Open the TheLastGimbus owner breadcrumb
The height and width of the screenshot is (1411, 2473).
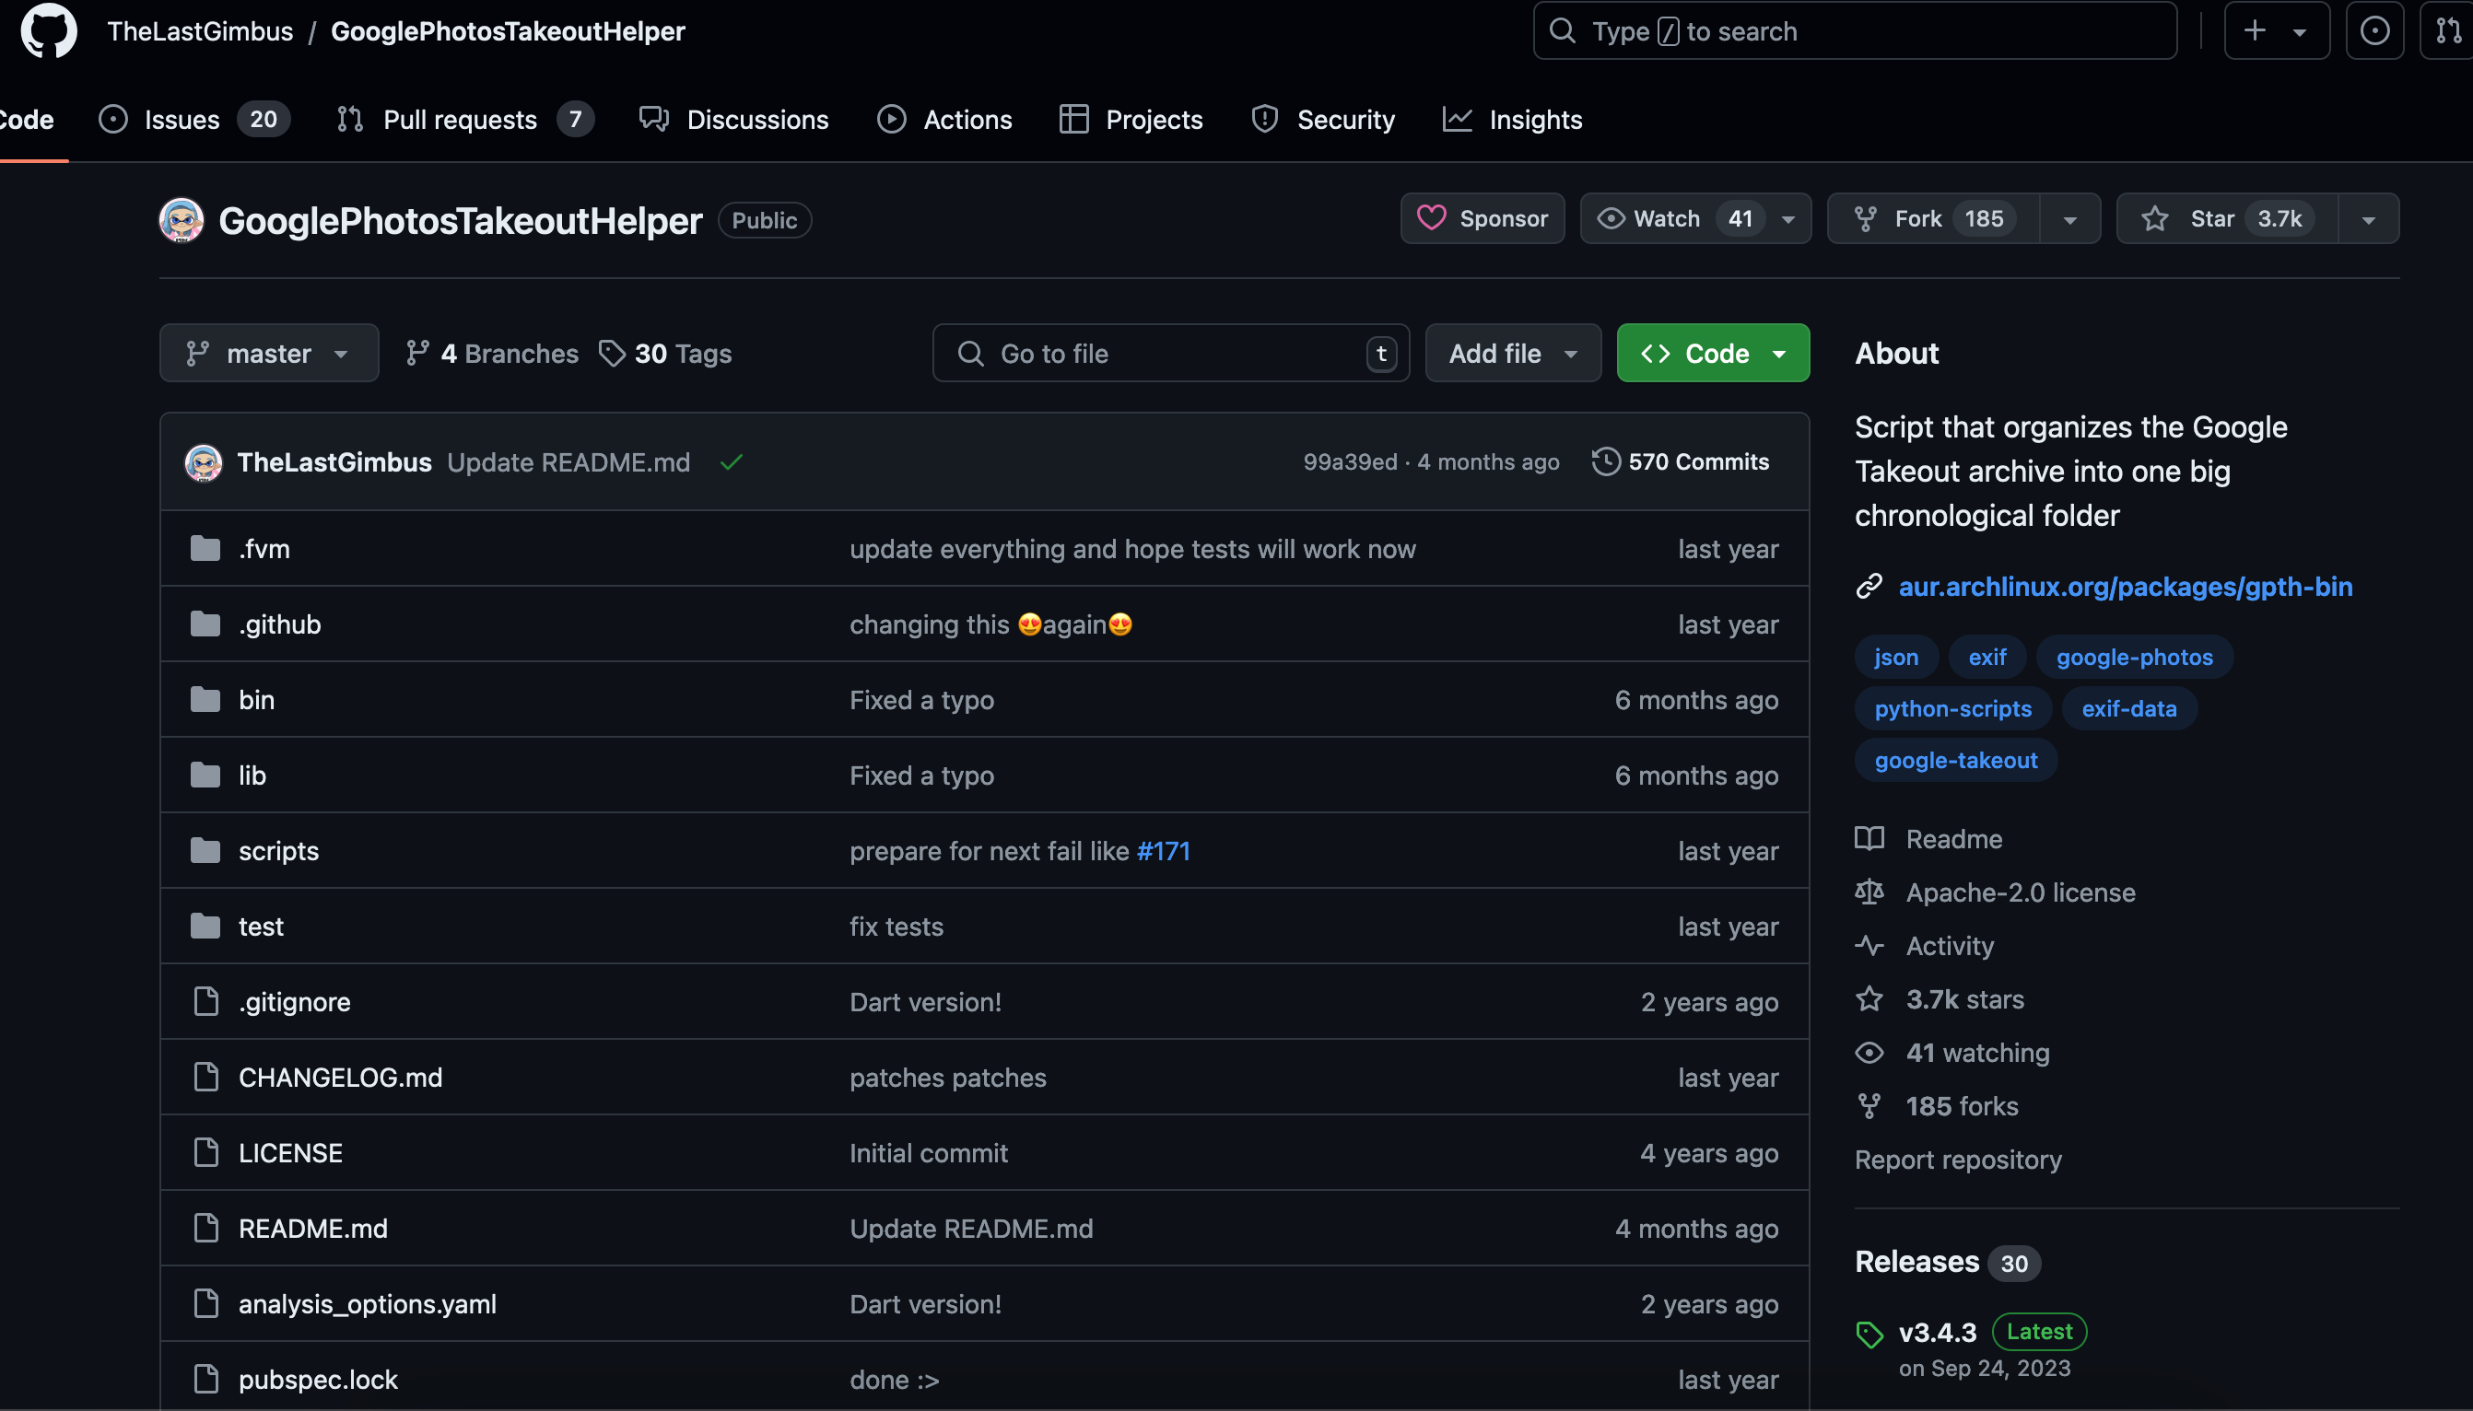coord(200,31)
